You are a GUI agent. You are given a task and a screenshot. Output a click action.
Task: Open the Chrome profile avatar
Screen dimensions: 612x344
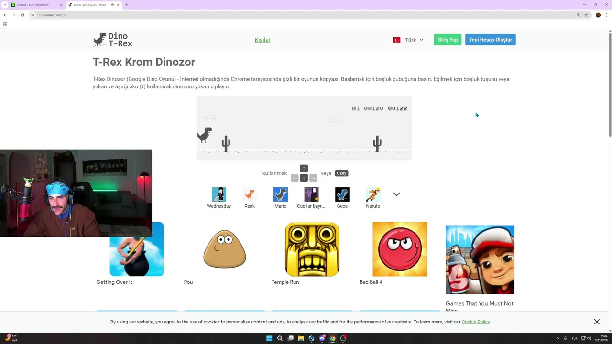pyautogui.click(x=598, y=15)
